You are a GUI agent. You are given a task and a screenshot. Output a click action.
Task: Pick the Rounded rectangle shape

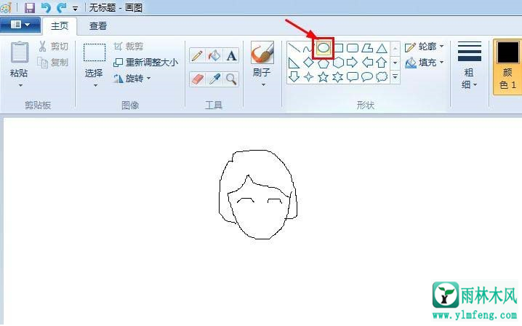353,48
